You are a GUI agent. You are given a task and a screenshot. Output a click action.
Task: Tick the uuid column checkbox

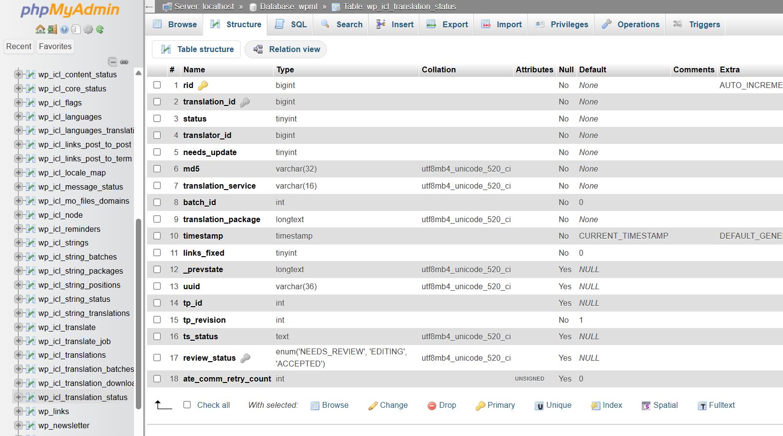coord(157,286)
